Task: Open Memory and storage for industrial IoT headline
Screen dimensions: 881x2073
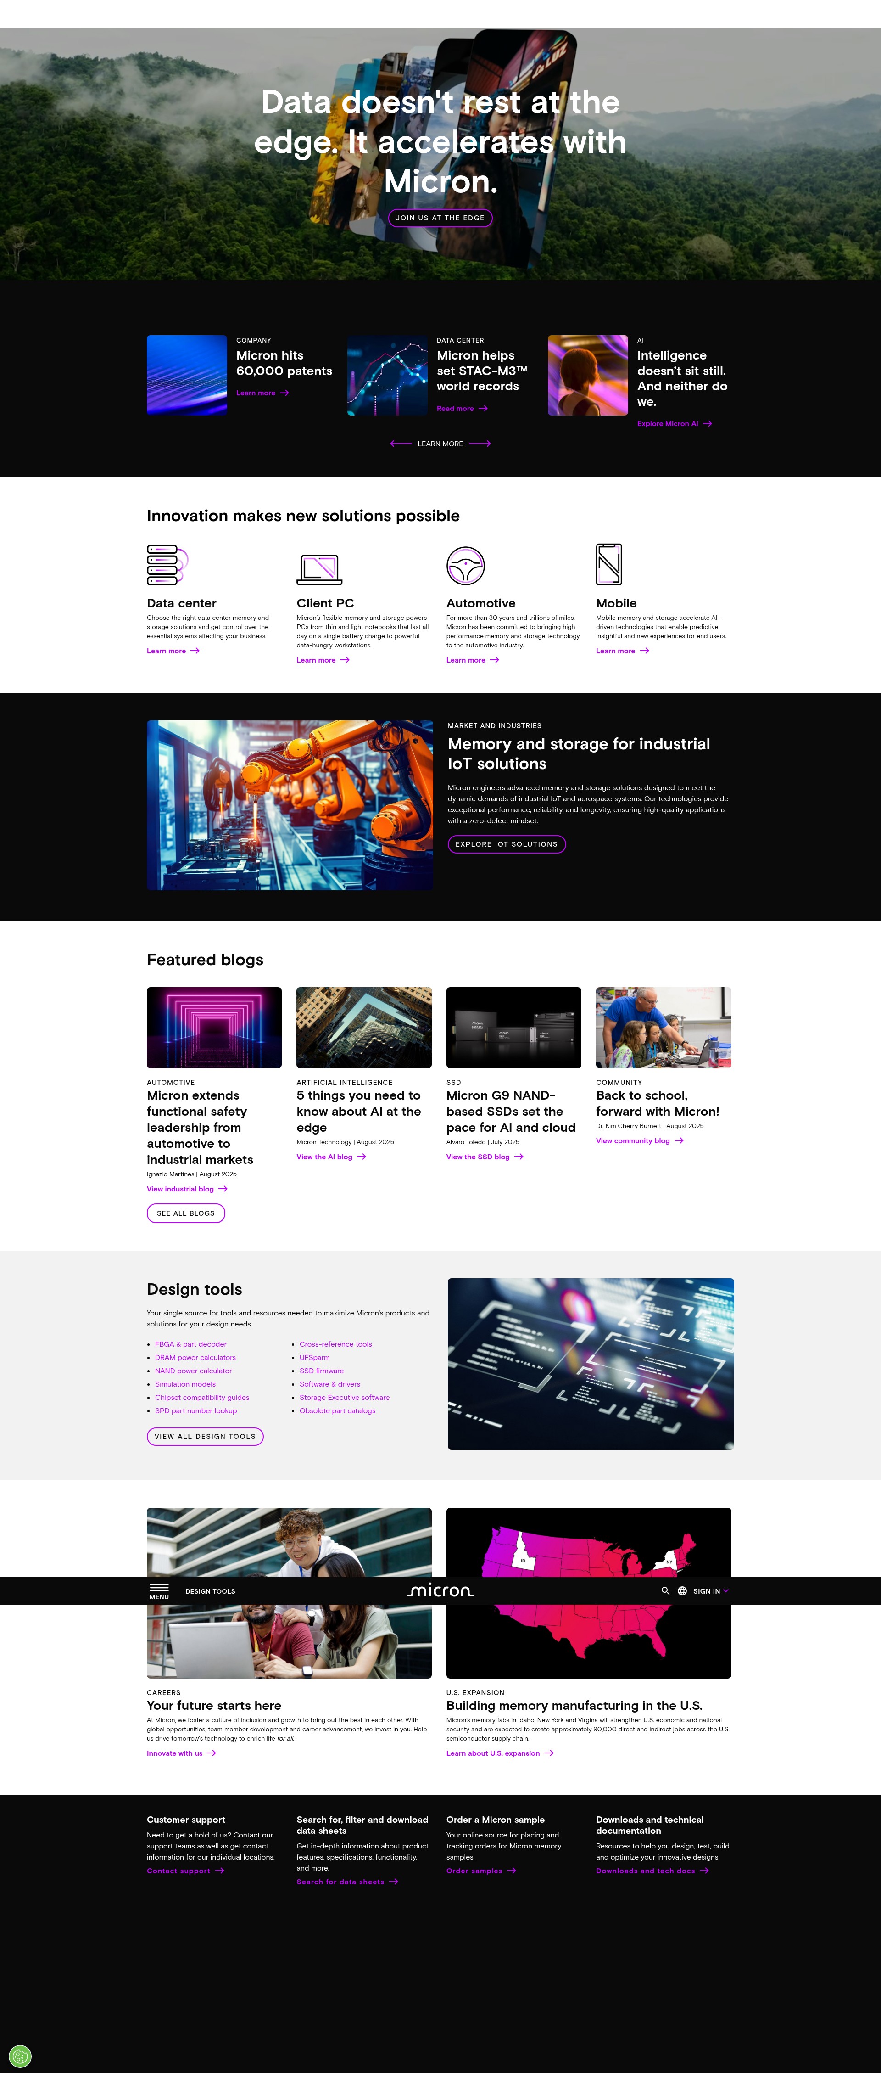Action: pyautogui.click(x=579, y=753)
